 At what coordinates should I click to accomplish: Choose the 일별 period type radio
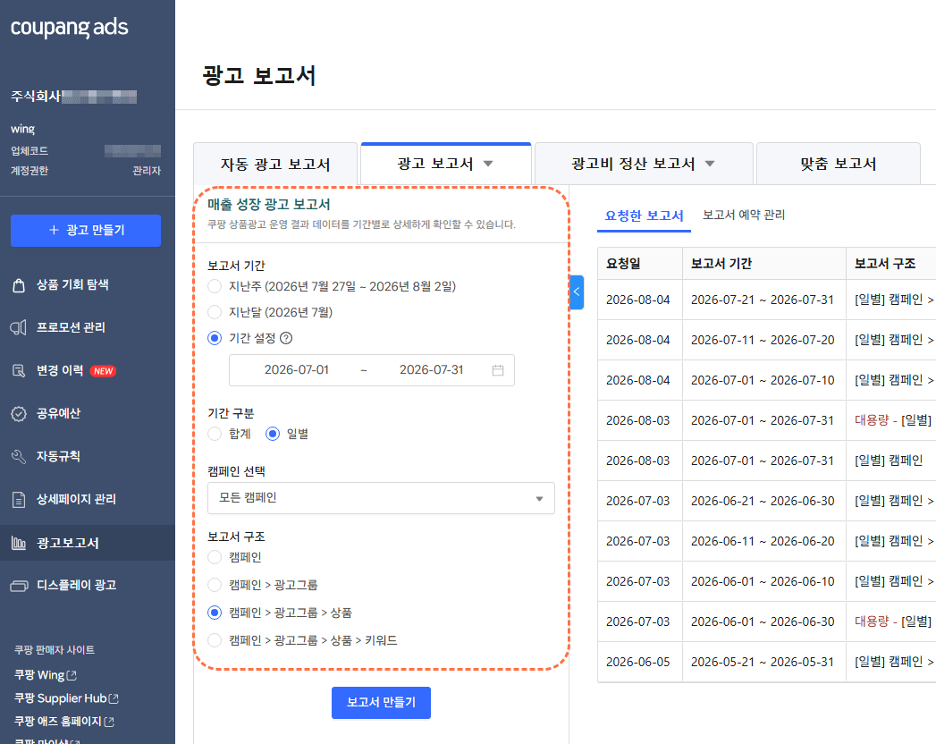click(x=272, y=434)
